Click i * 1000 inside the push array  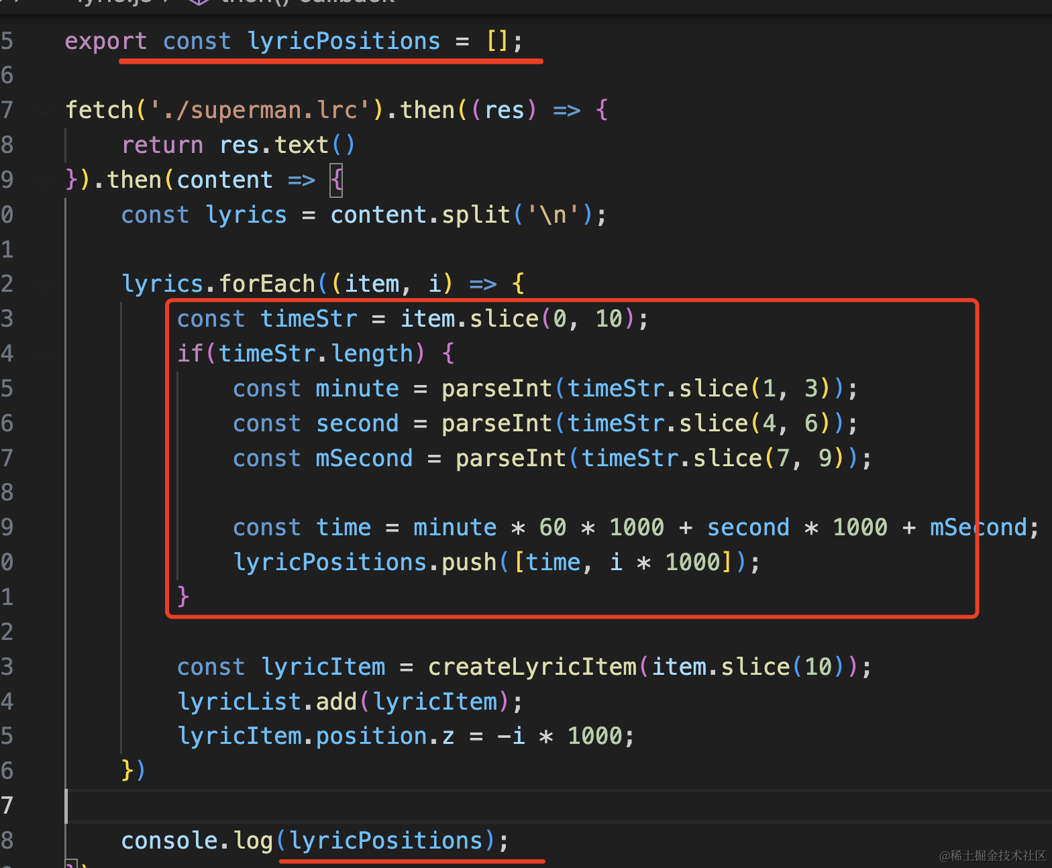(665, 562)
